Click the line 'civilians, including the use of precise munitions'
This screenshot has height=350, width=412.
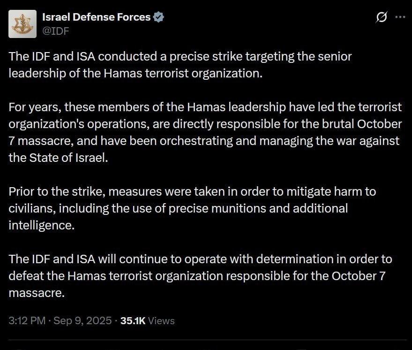tap(178, 208)
